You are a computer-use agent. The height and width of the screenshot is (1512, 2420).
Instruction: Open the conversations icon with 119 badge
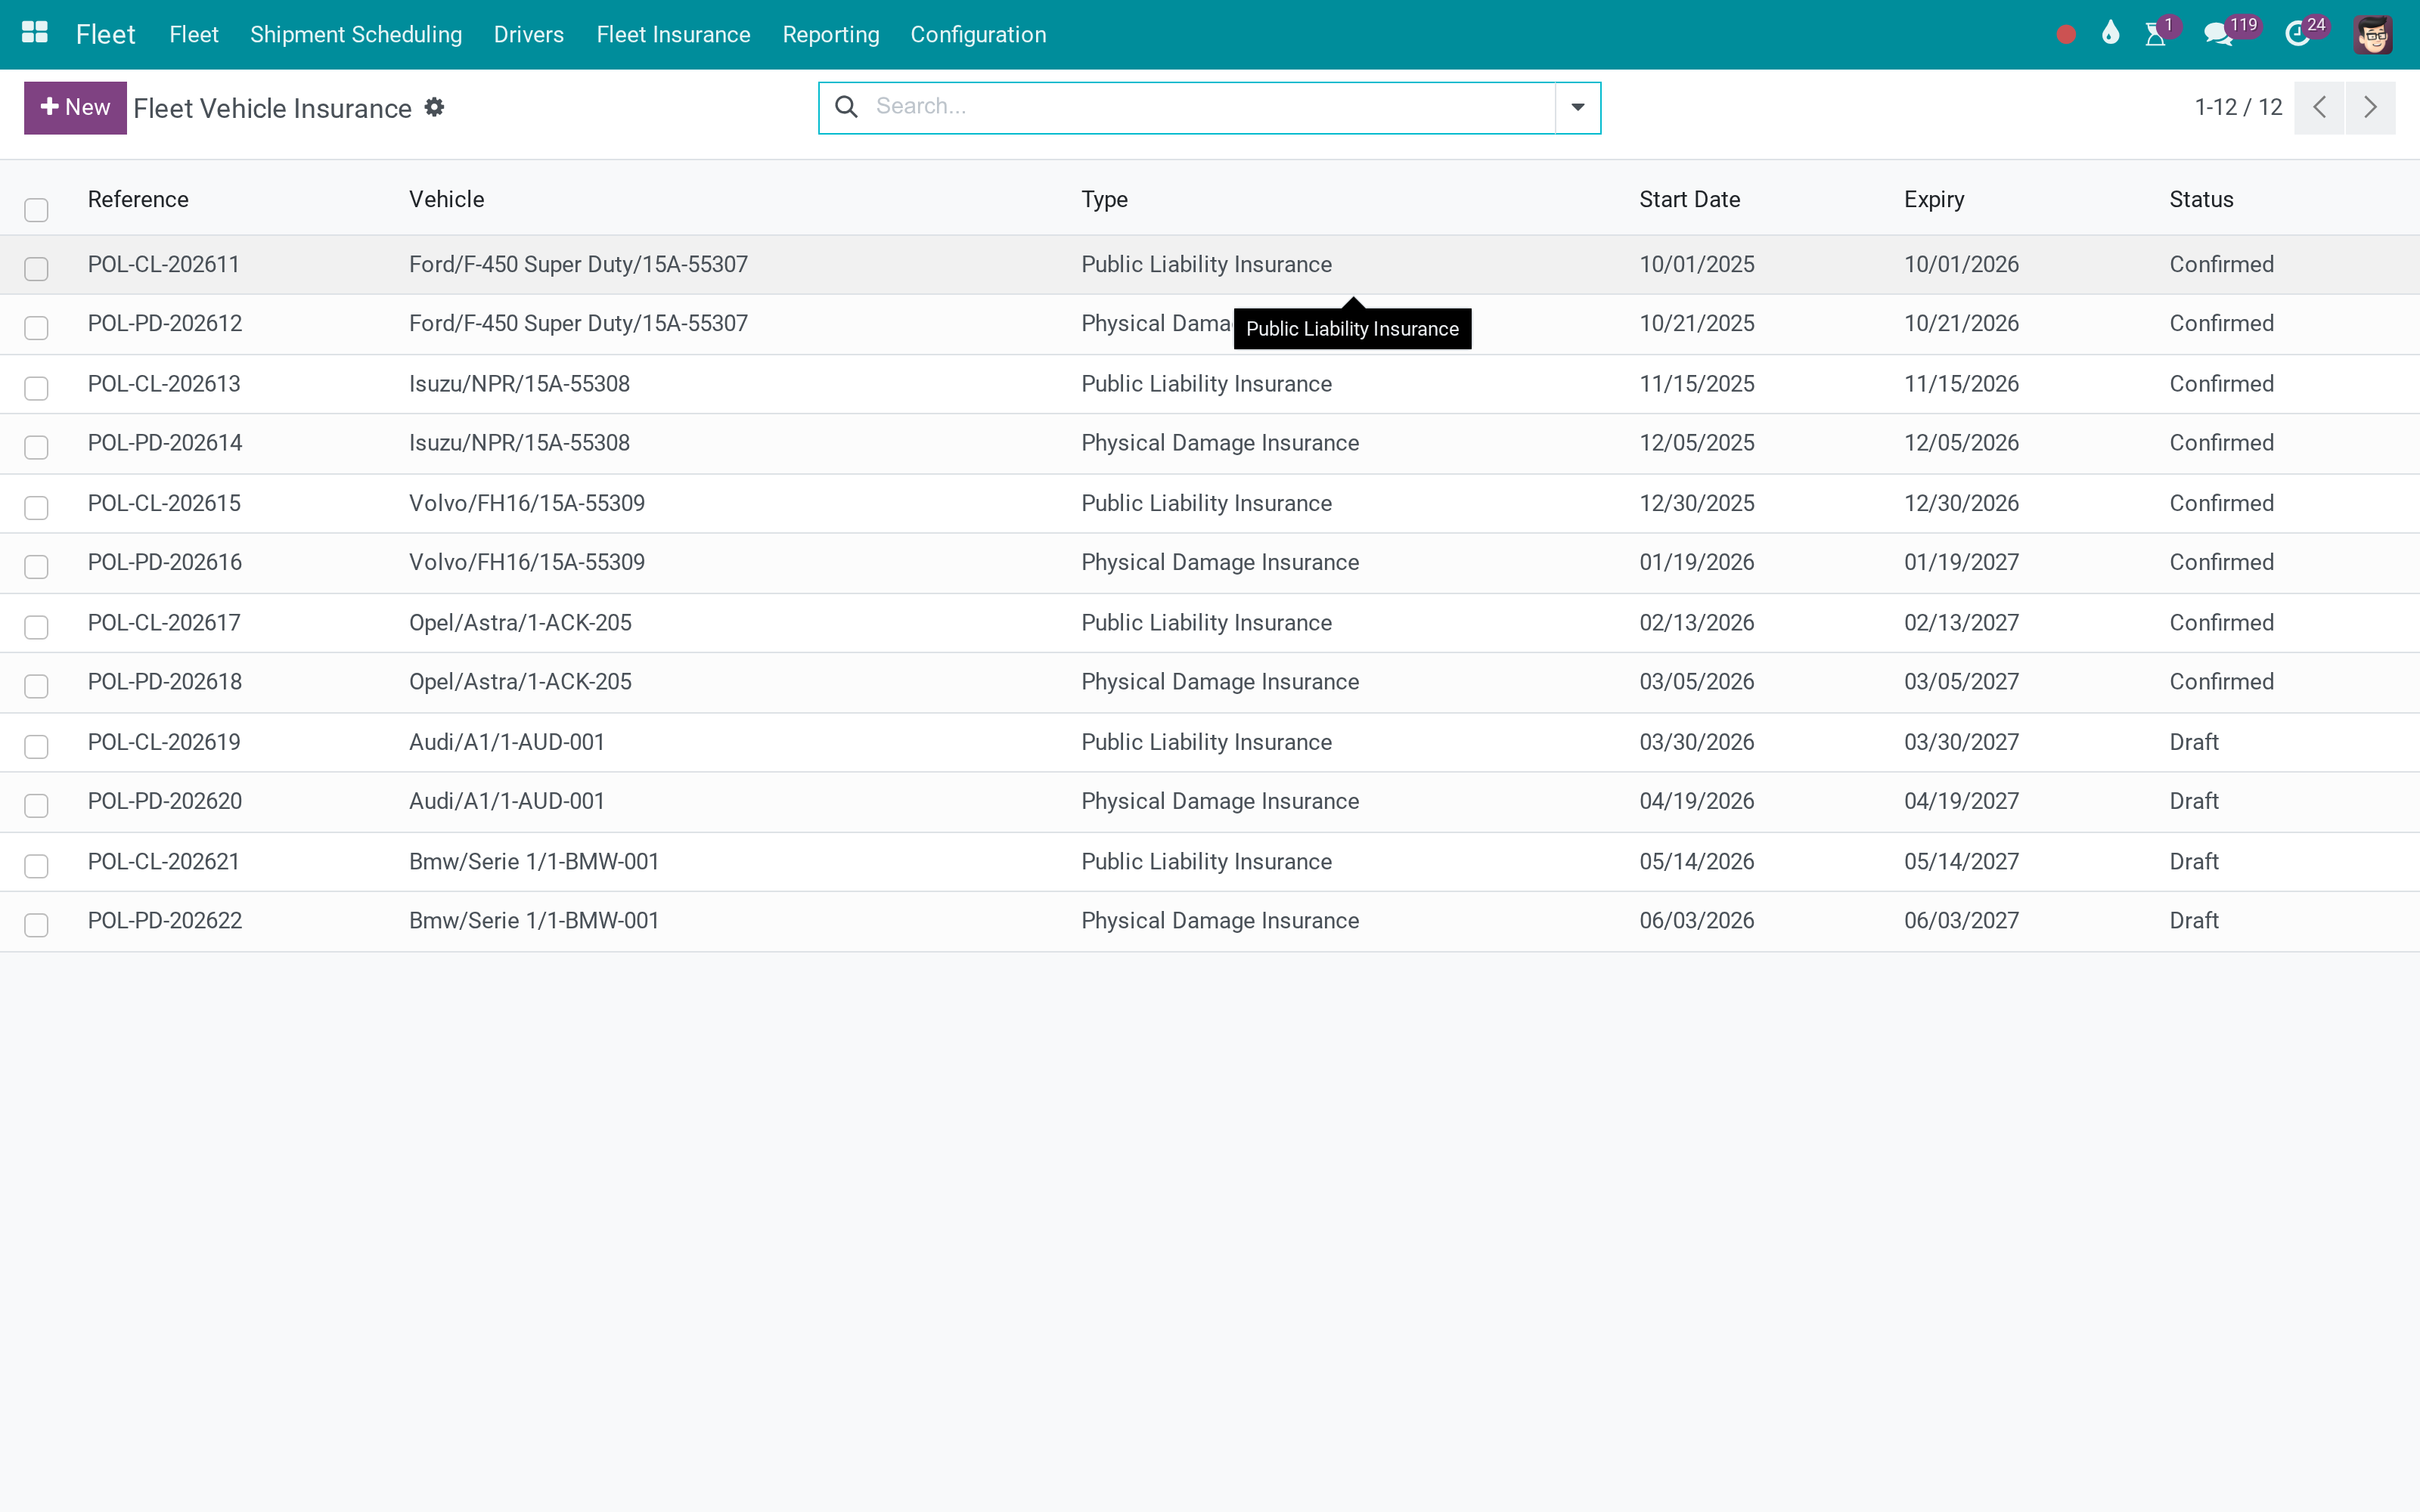click(2218, 35)
